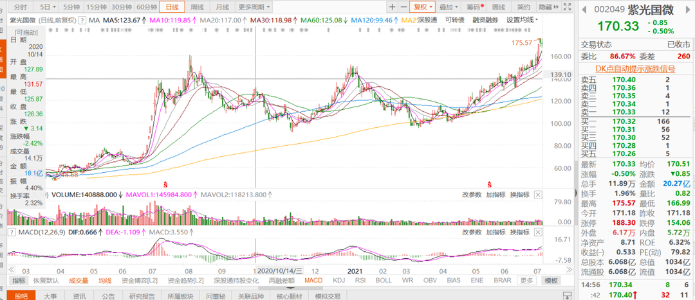Toggle the 均线 moving average overlay
This screenshot has height=300, width=695.
coord(105,281)
